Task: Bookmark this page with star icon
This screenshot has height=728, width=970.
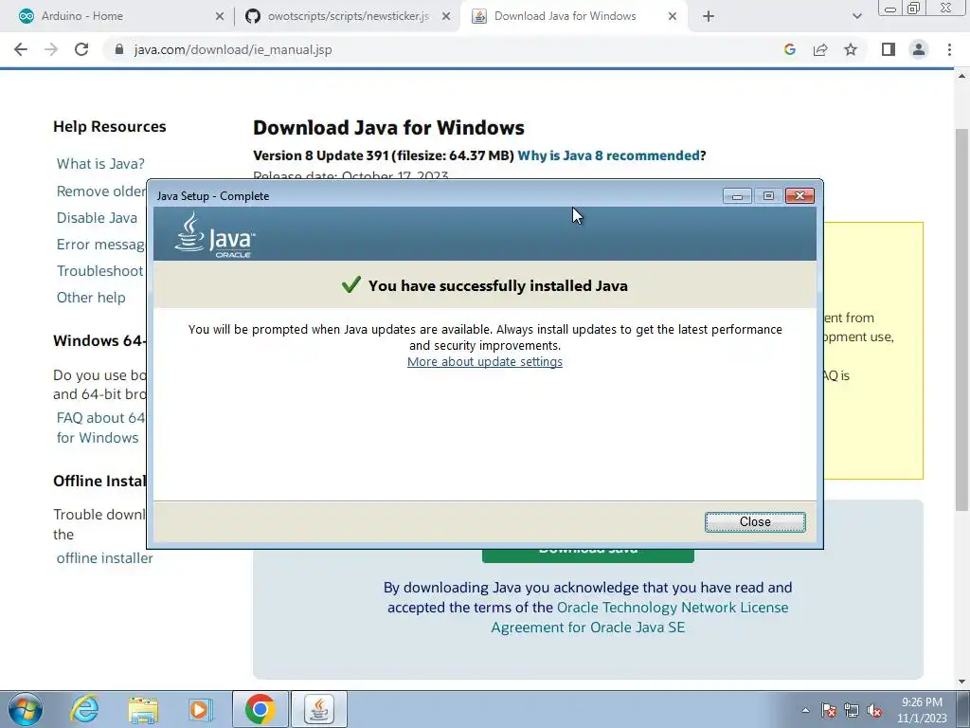Action: click(851, 49)
